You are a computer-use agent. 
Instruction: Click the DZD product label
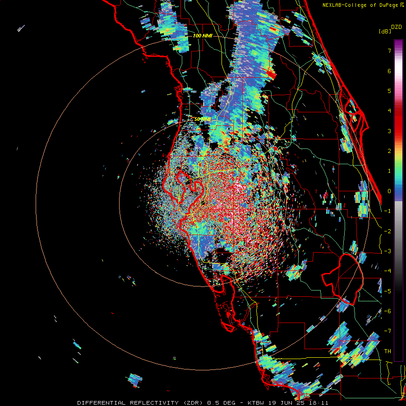(396, 27)
